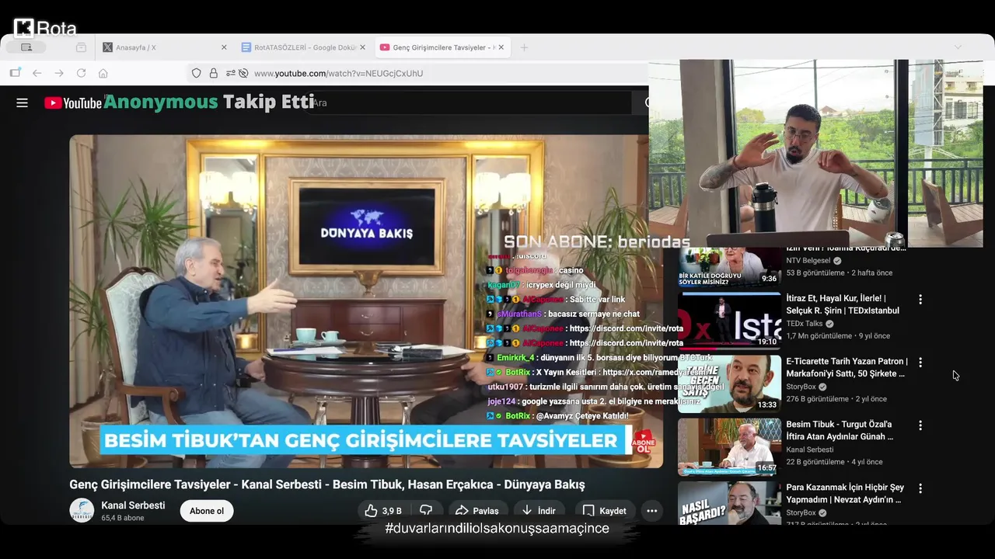Open the tracking protection shield icon

(x=196, y=73)
